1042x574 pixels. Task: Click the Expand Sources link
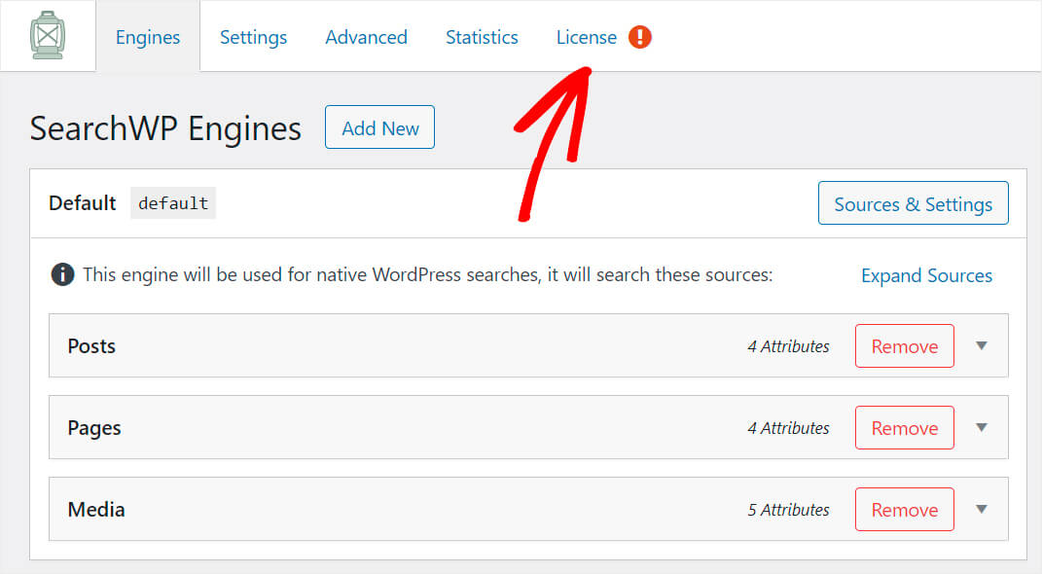tap(926, 275)
